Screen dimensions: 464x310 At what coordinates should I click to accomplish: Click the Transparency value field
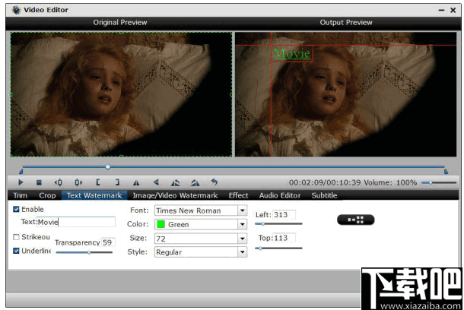[108, 242]
